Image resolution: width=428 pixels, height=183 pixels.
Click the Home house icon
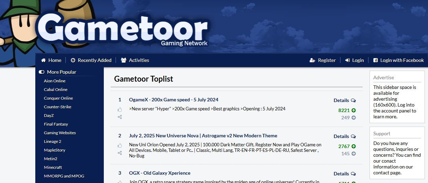tap(43, 60)
